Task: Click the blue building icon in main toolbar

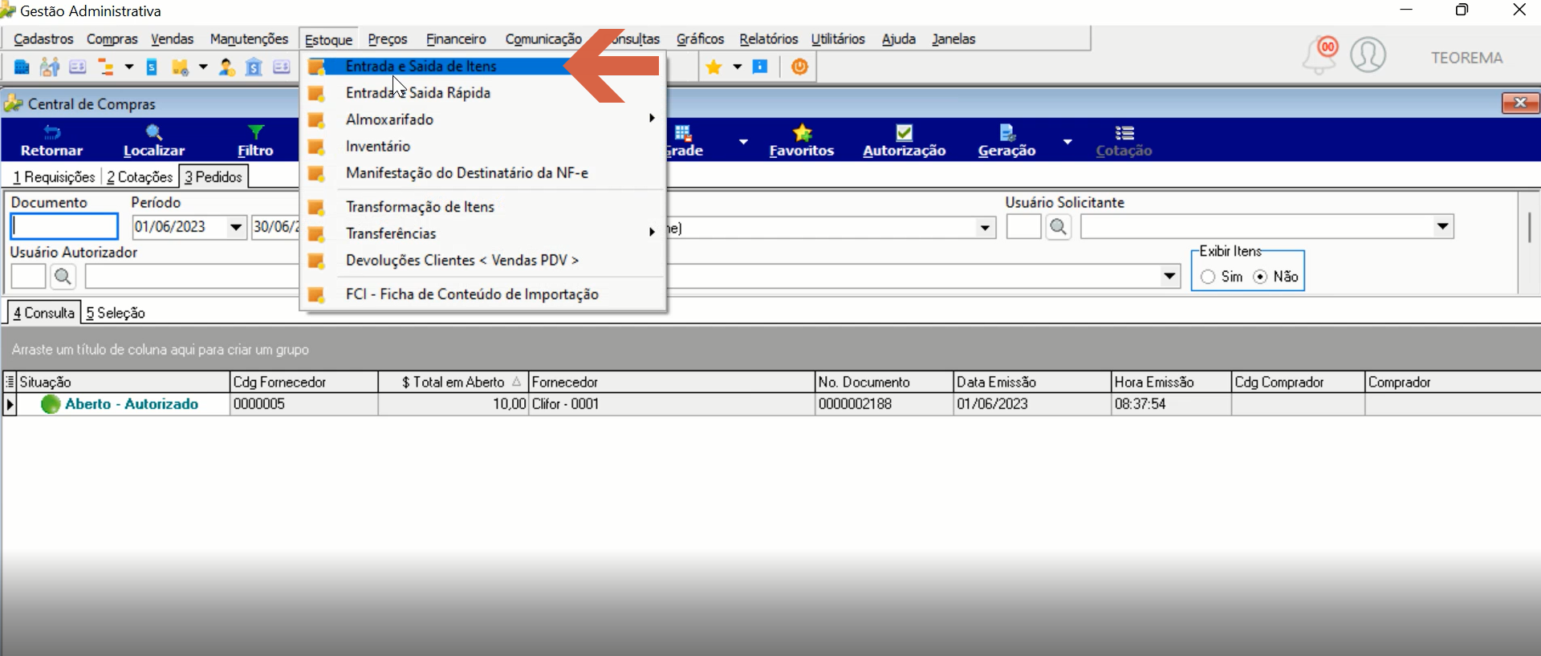Action: click(x=22, y=67)
